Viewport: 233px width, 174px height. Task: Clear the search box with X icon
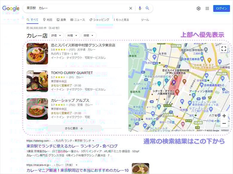click(131, 8)
